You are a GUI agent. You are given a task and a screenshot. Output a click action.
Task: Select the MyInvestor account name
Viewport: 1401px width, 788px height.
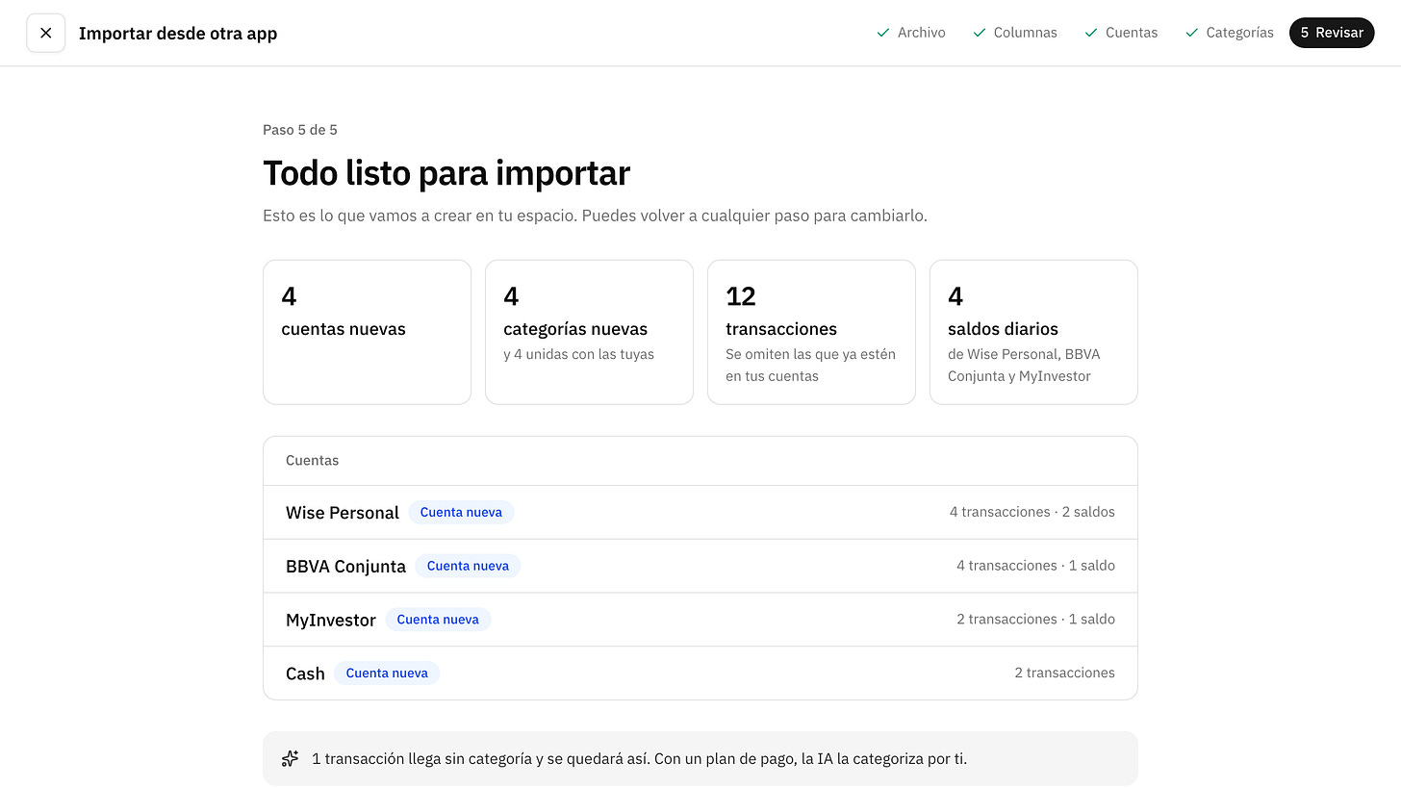(331, 621)
